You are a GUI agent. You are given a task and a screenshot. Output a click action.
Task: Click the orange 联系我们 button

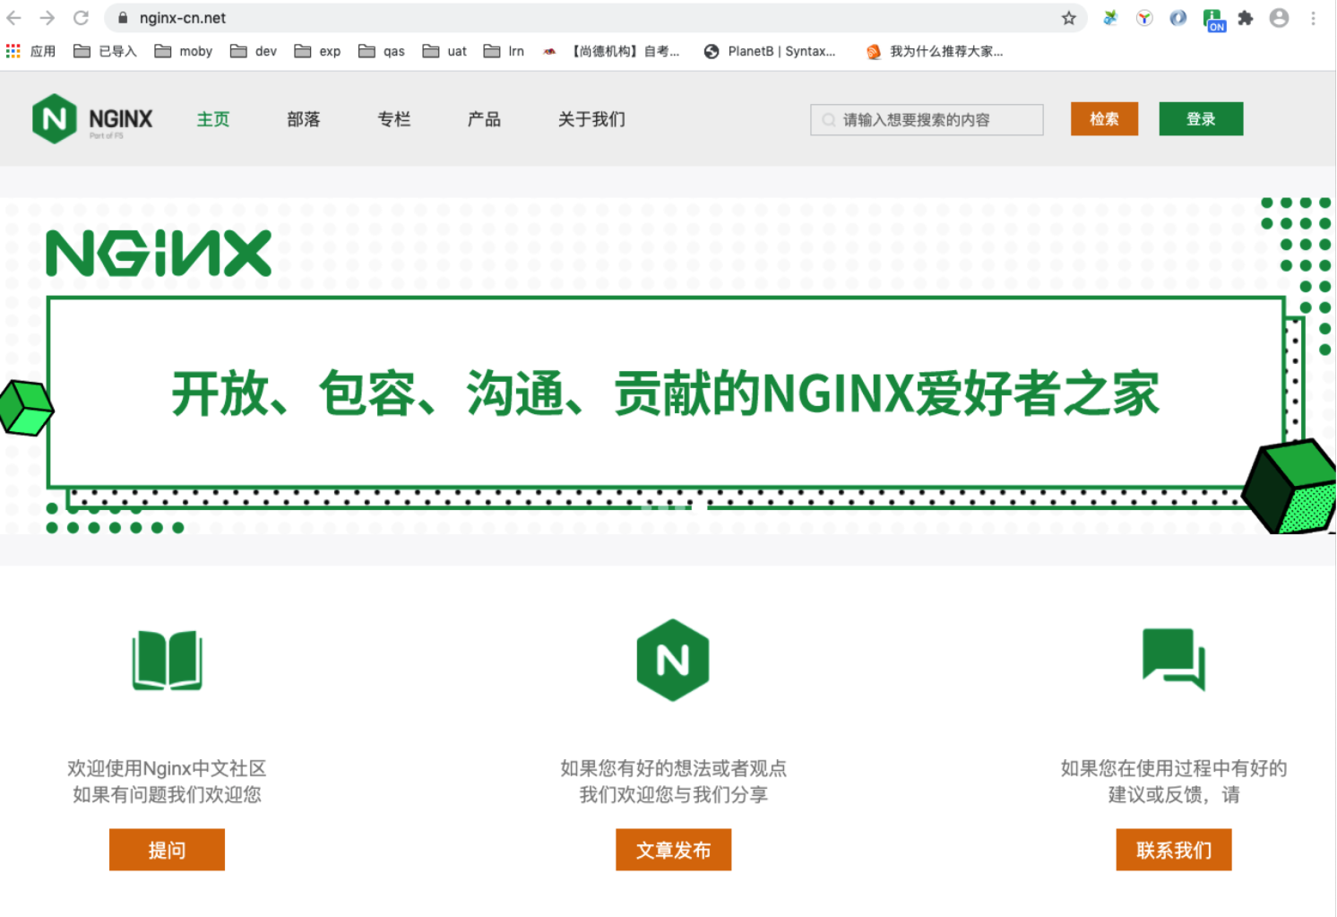pos(1174,849)
